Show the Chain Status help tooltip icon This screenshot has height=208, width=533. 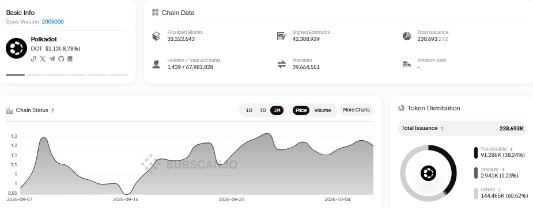pos(52,110)
